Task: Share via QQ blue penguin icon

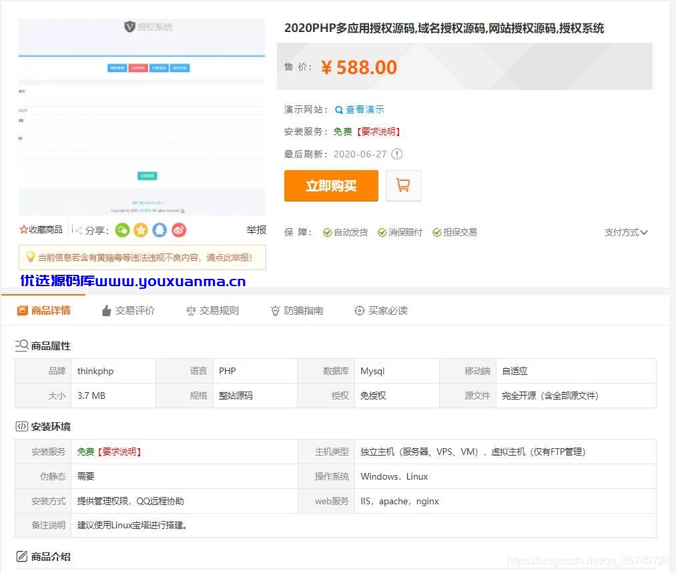Action: click(x=159, y=230)
